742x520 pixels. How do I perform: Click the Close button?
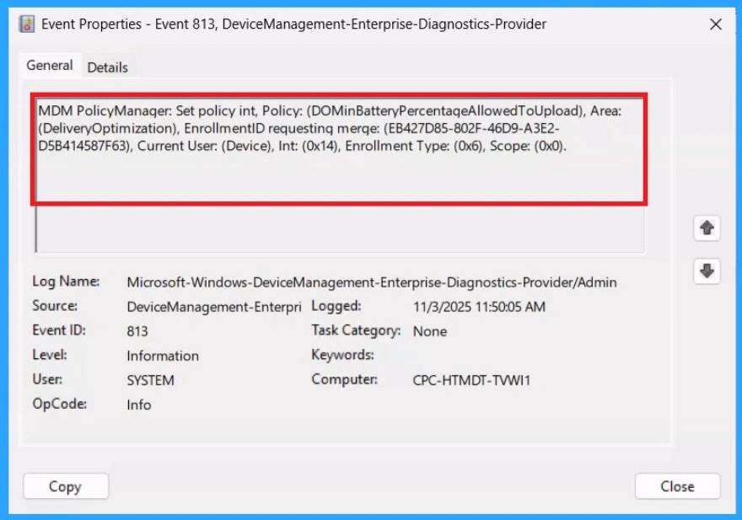tap(677, 486)
